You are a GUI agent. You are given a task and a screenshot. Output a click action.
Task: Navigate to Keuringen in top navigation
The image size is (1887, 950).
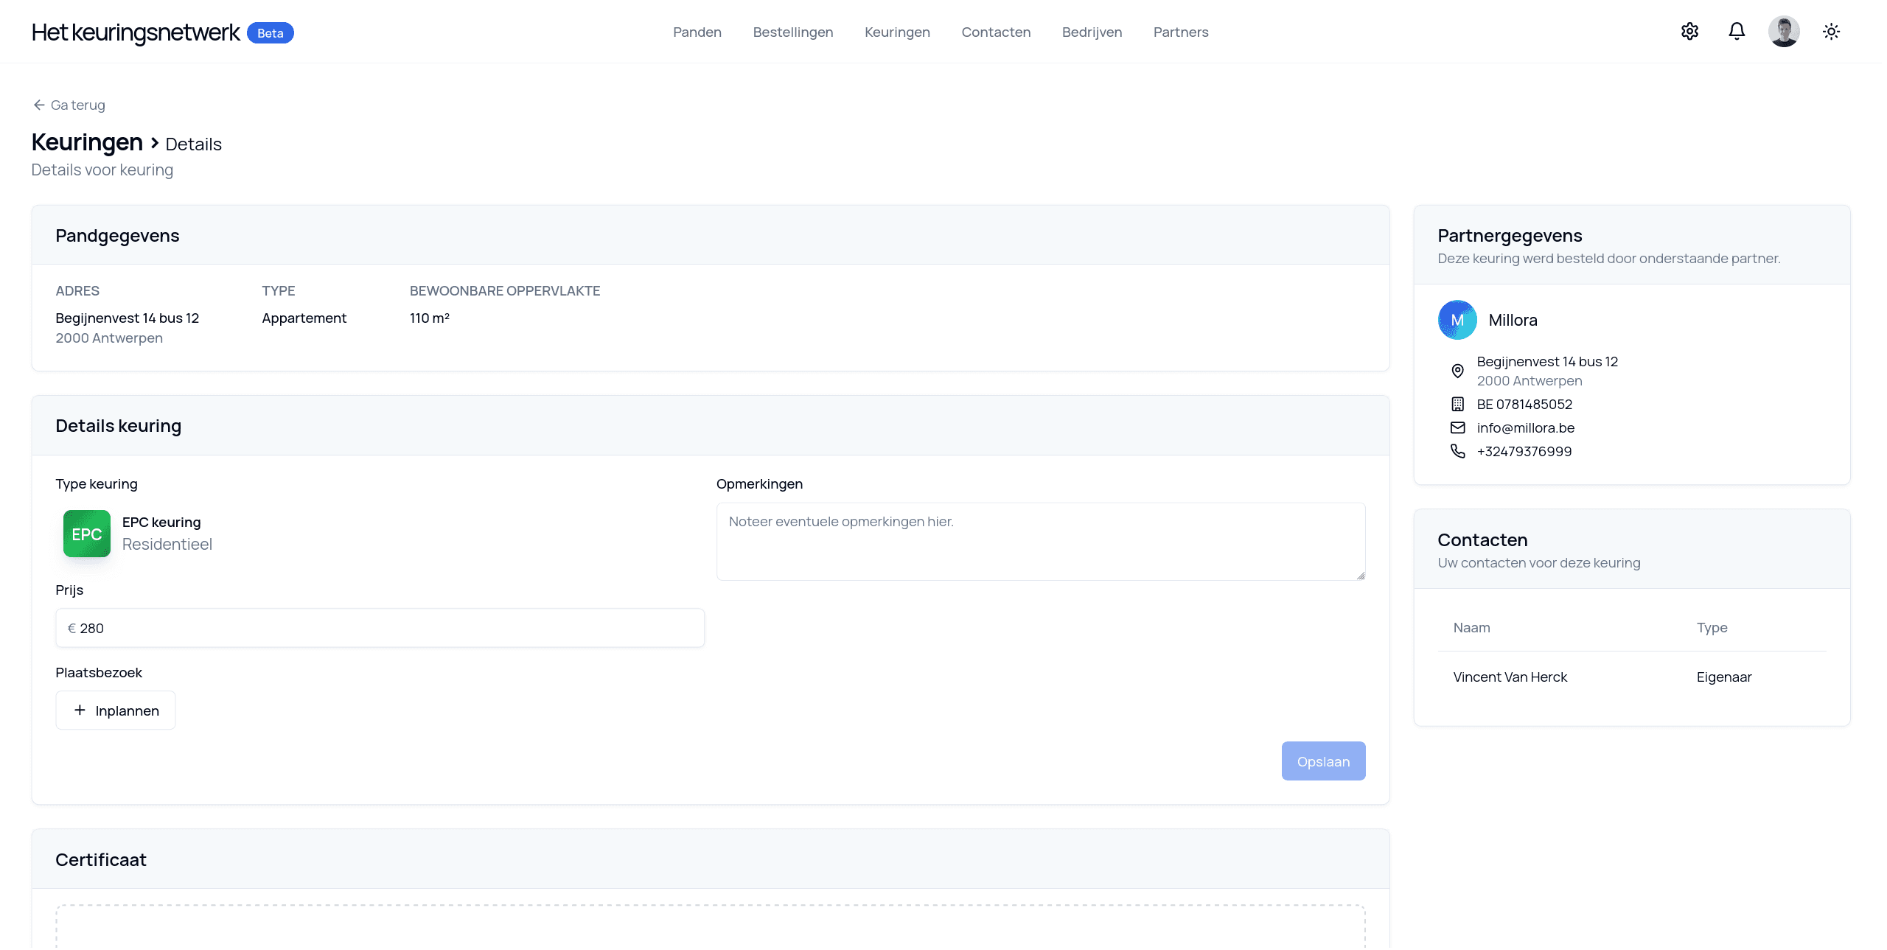click(896, 32)
